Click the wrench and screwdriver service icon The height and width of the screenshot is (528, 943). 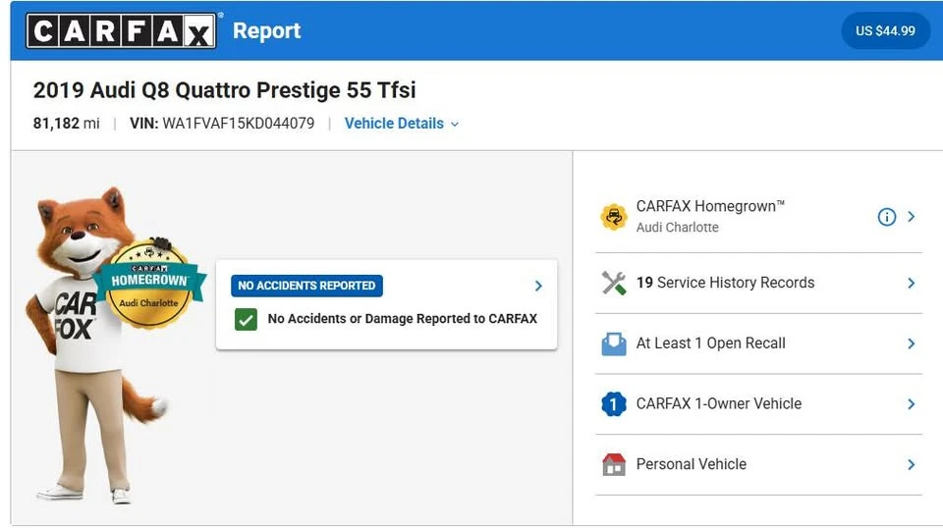(x=613, y=283)
